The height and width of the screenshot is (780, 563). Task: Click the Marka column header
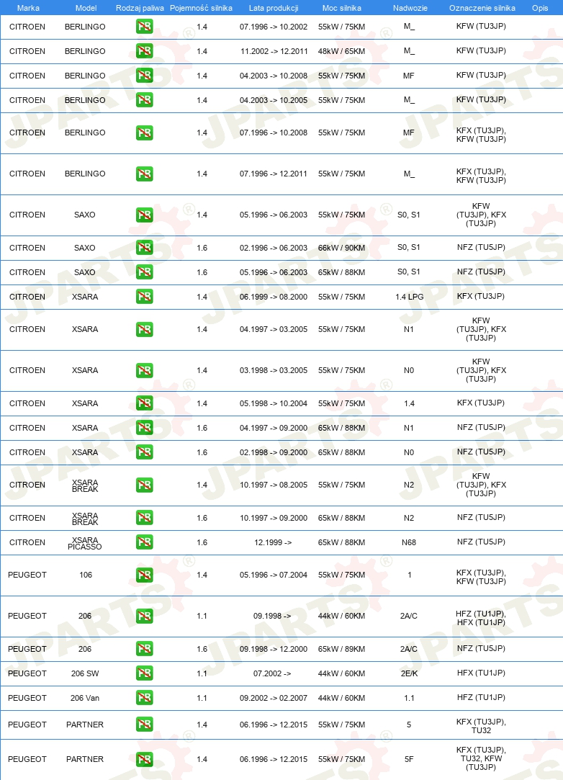pos(28,8)
